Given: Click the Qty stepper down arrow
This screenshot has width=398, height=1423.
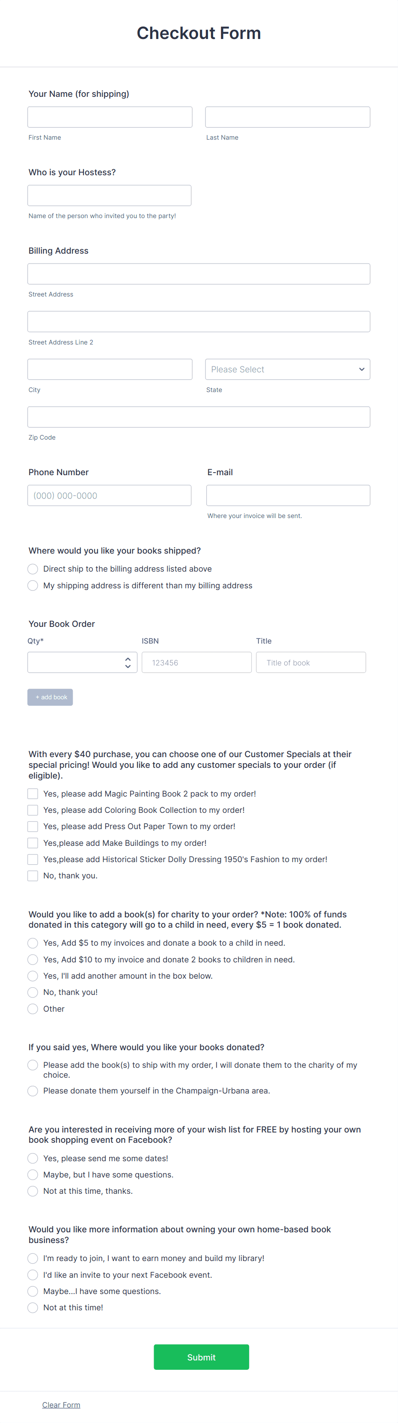Looking at the screenshot, I should point(128,665).
